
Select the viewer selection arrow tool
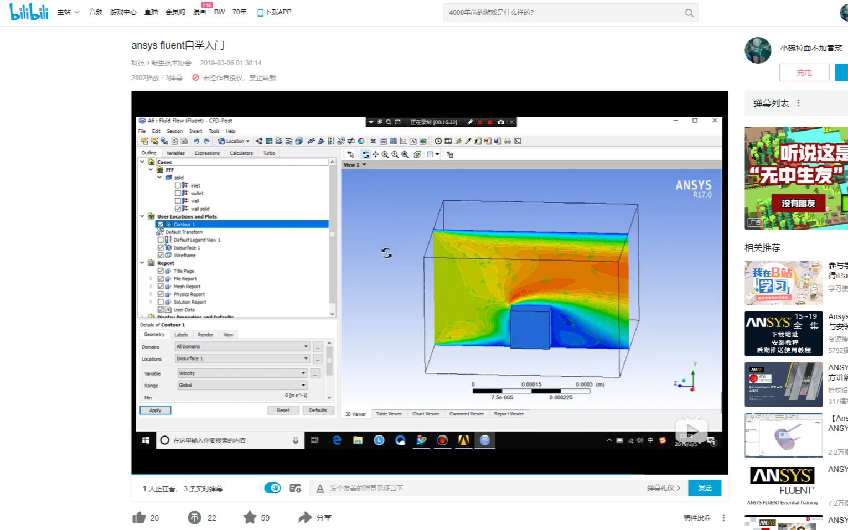pyautogui.click(x=350, y=154)
